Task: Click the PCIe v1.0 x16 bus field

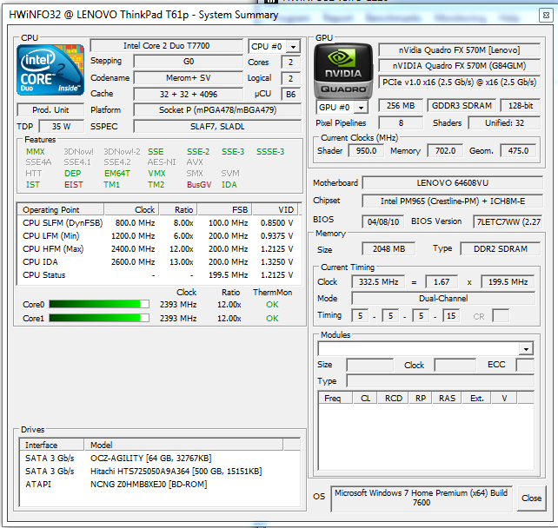Action: point(460,82)
